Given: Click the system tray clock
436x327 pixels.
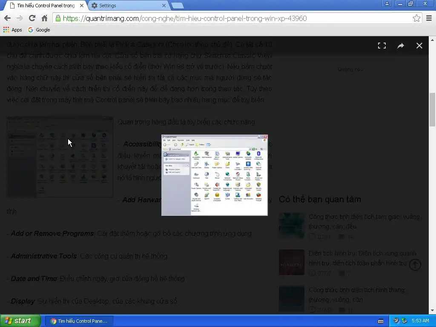Looking at the screenshot, I should pyautogui.click(x=420, y=321).
